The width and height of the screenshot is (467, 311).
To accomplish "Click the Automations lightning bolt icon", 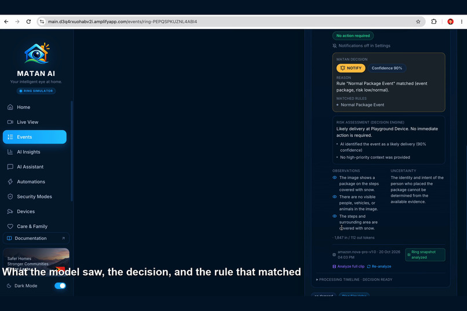I will (x=10, y=181).
